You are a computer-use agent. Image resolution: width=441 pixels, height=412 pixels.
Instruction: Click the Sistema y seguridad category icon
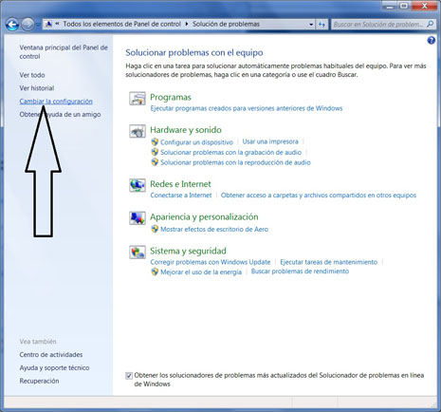[138, 253]
